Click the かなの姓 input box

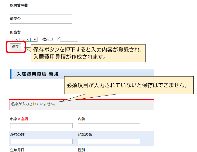41,141
